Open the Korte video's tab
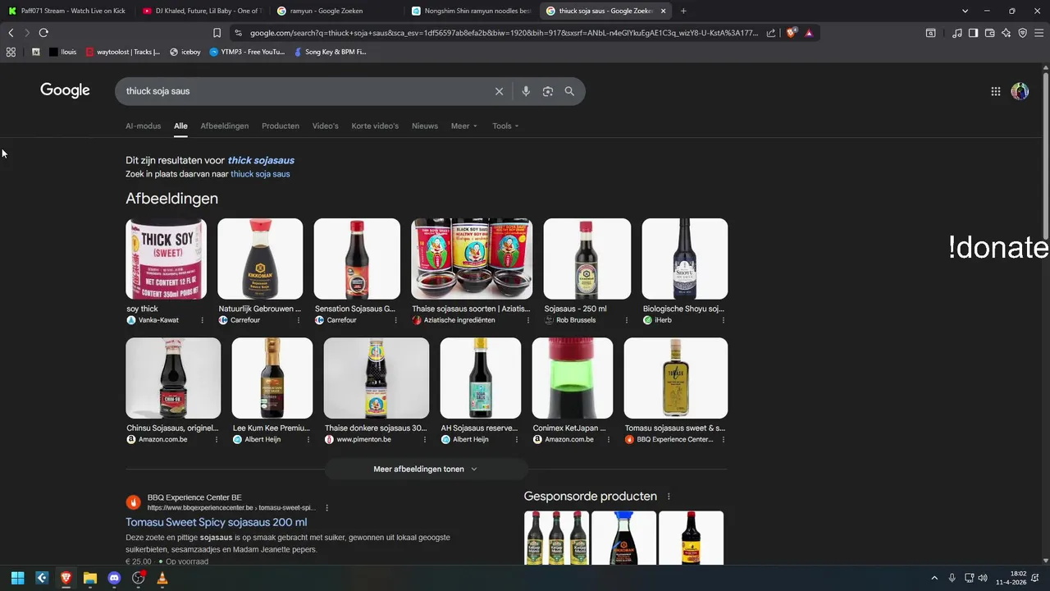The image size is (1050, 591). (375, 126)
